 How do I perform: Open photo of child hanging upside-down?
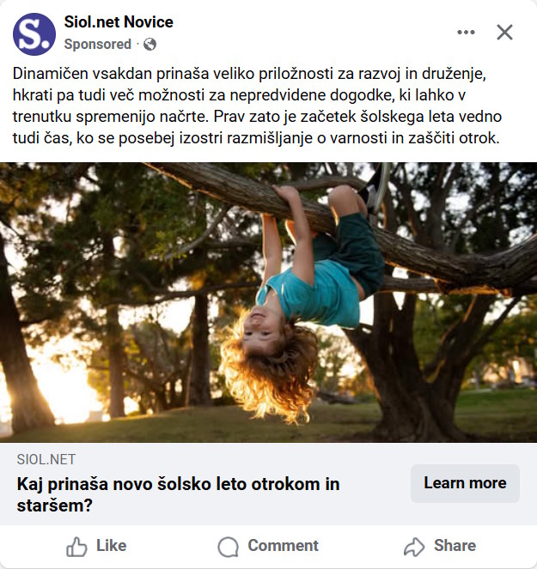coord(268,302)
